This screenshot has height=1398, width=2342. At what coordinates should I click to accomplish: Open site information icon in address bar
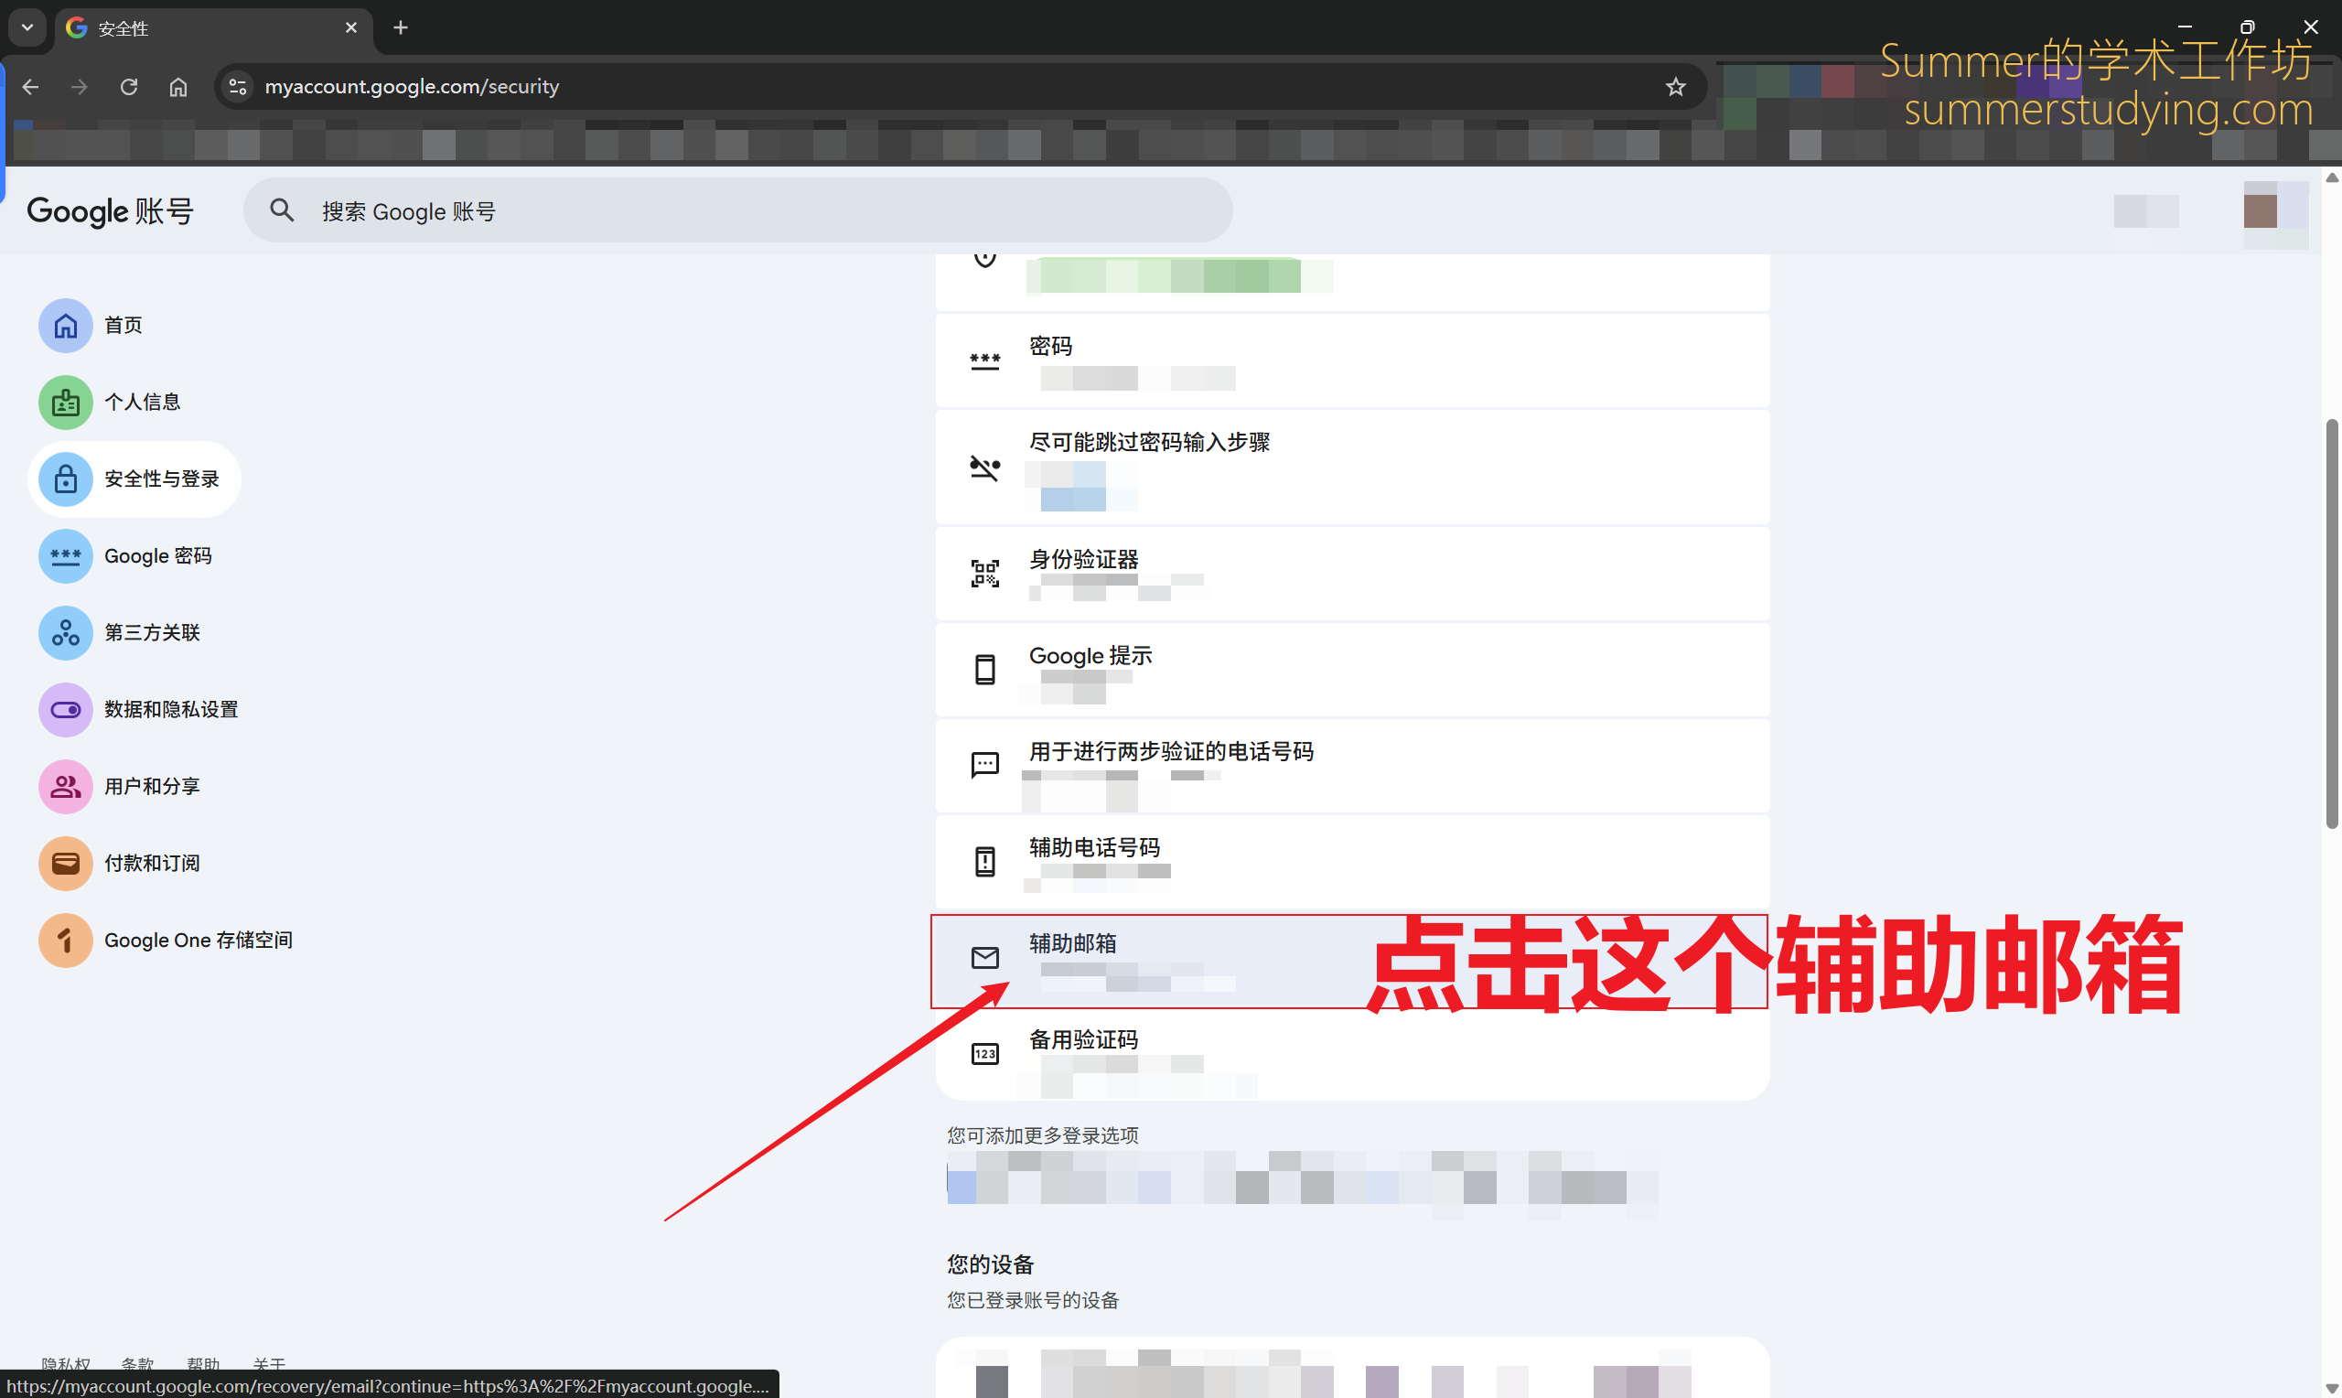tap(238, 87)
